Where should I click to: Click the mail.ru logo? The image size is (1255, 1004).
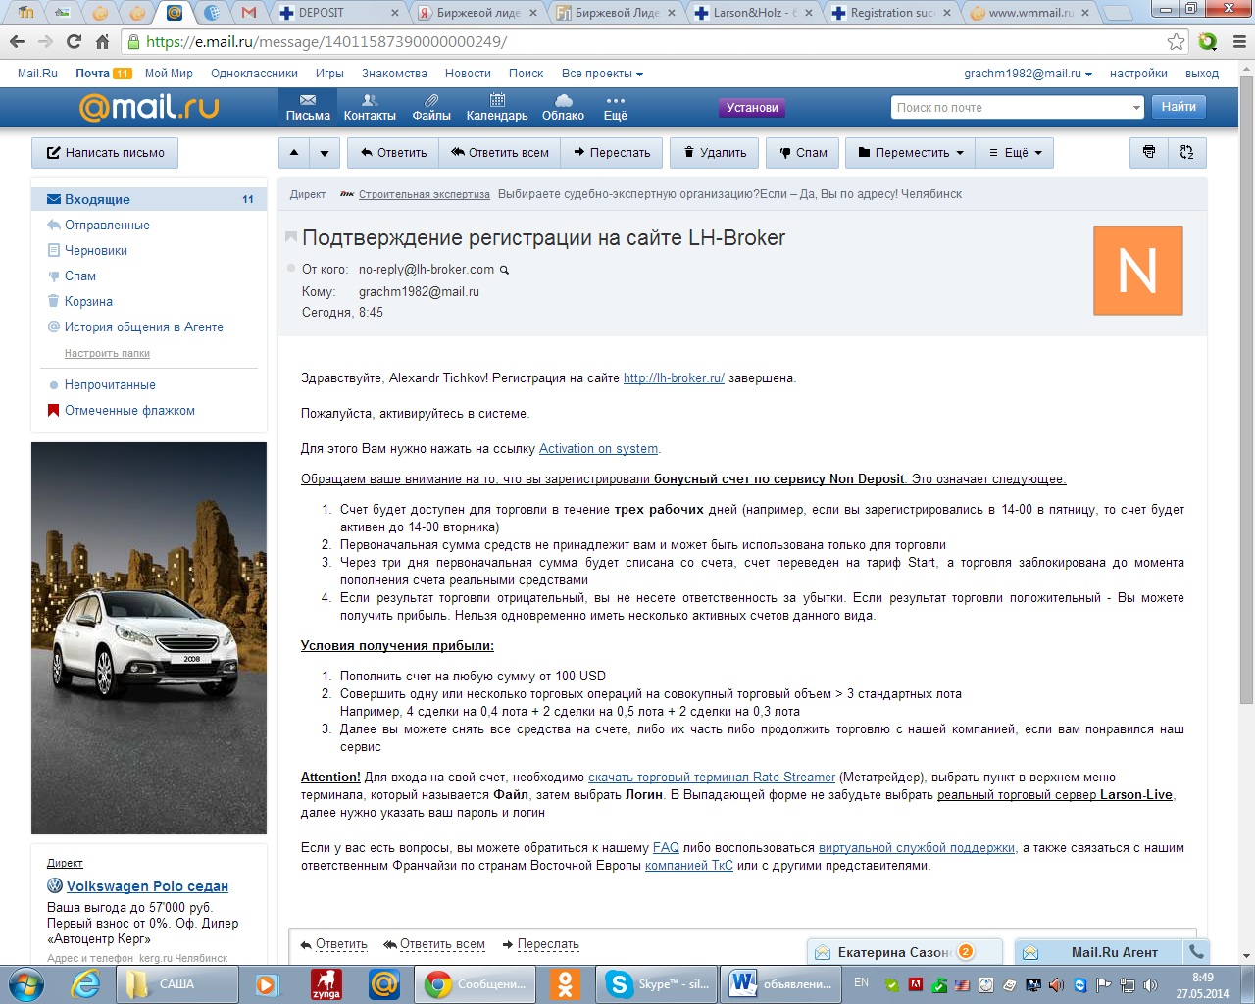(x=148, y=107)
